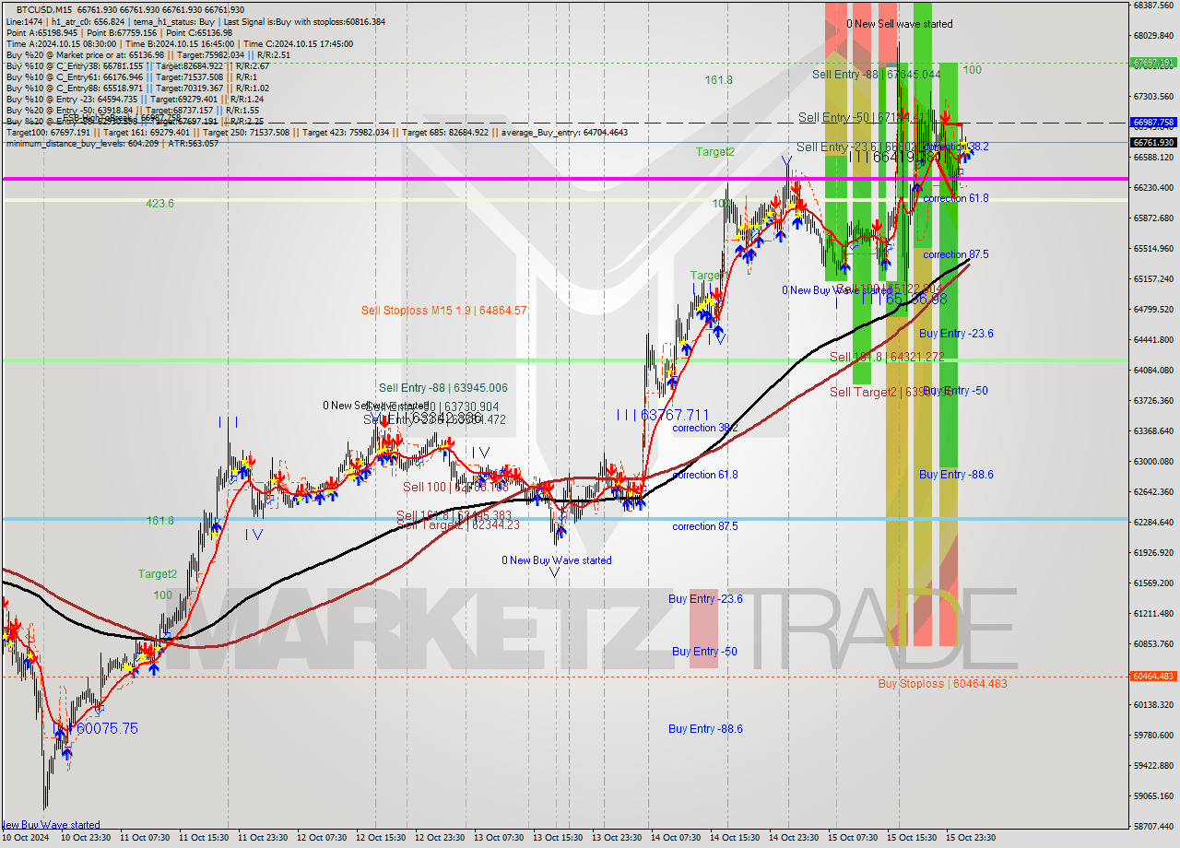Click the '15 Oct 07:30' time axis label
1180x848 pixels.
coord(853,838)
